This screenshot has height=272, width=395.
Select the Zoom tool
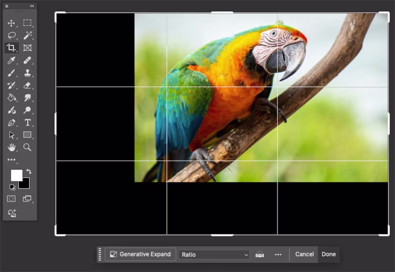coord(27,147)
